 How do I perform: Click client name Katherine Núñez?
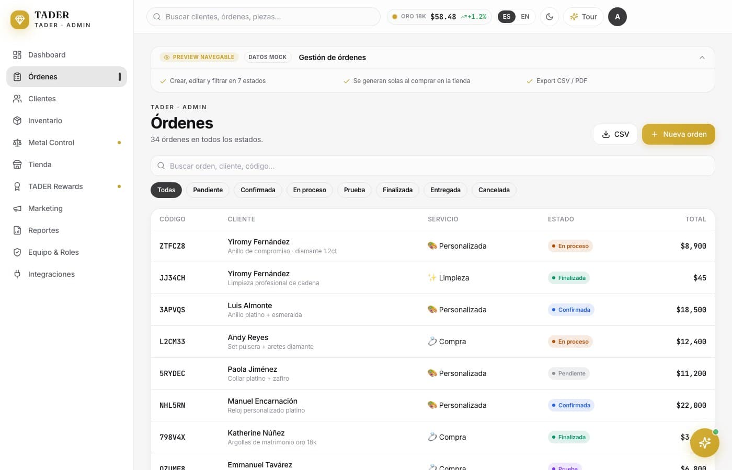[x=256, y=433]
